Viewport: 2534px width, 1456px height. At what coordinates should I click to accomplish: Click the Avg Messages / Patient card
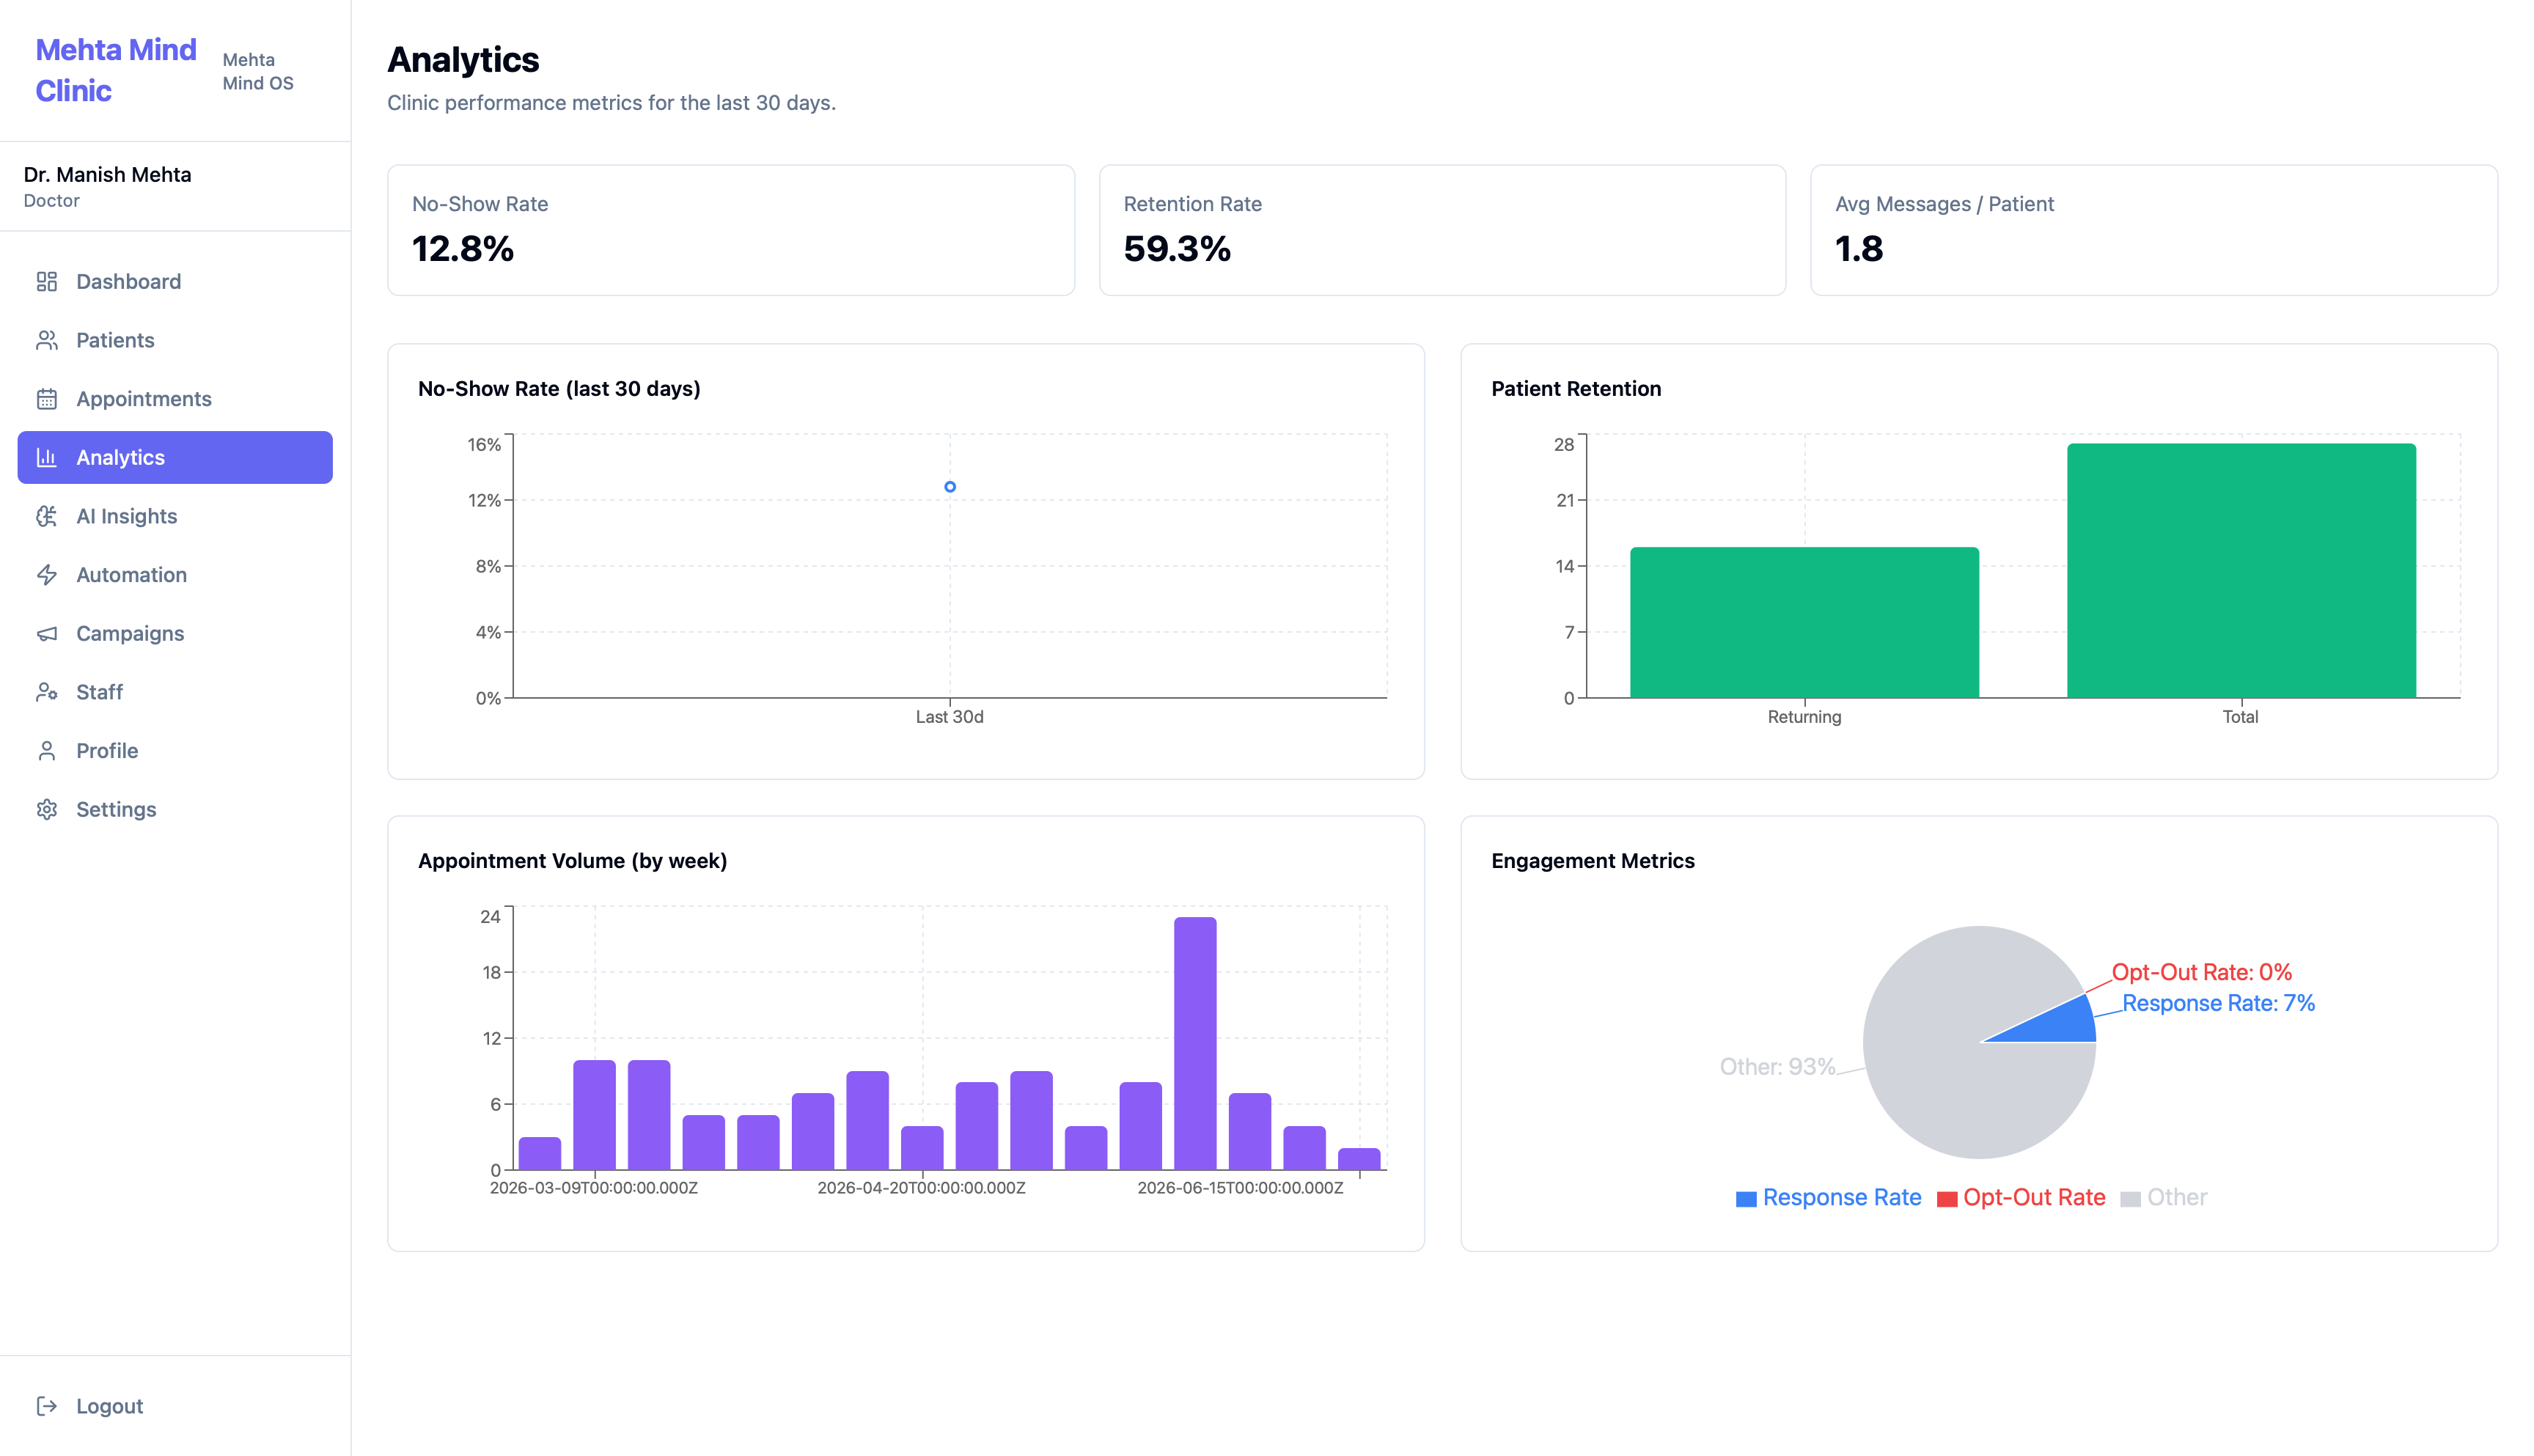[x=2154, y=230]
